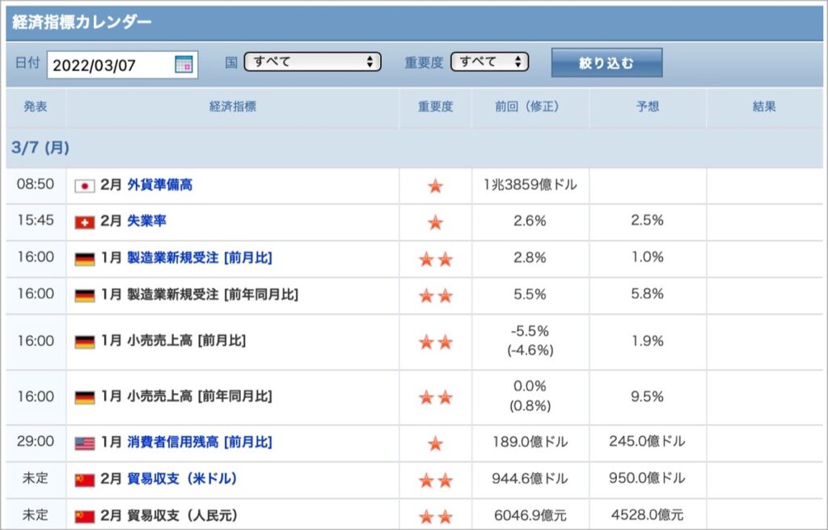Click the date field showing 2022/03/07
Image resolution: width=828 pixels, height=530 pixels.
(x=122, y=65)
